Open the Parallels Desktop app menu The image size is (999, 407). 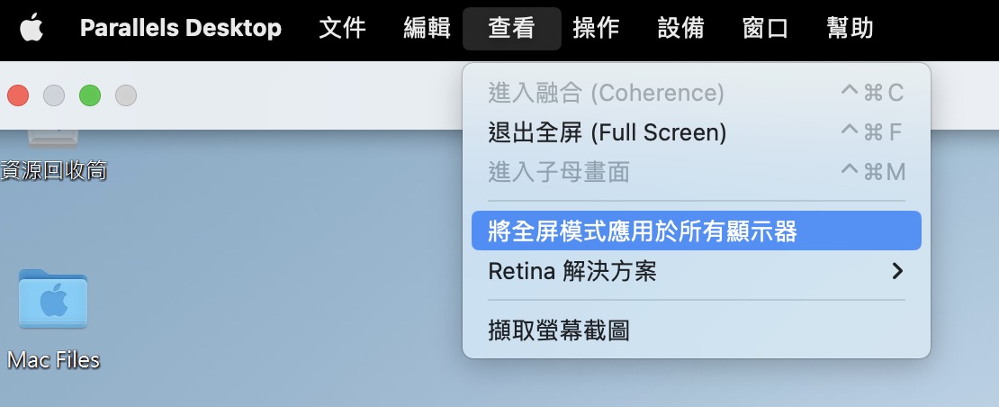point(181,29)
